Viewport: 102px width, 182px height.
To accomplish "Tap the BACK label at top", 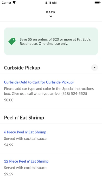I will [x=51, y=12].
